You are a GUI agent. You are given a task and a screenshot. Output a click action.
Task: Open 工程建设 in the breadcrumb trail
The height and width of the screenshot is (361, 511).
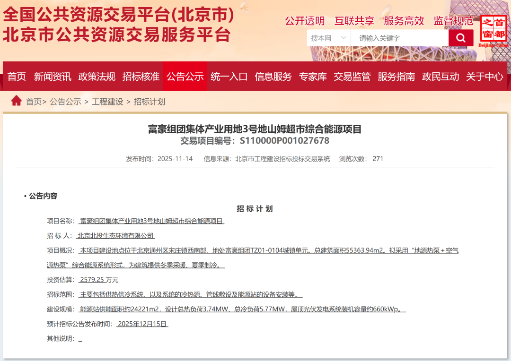[107, 101]
